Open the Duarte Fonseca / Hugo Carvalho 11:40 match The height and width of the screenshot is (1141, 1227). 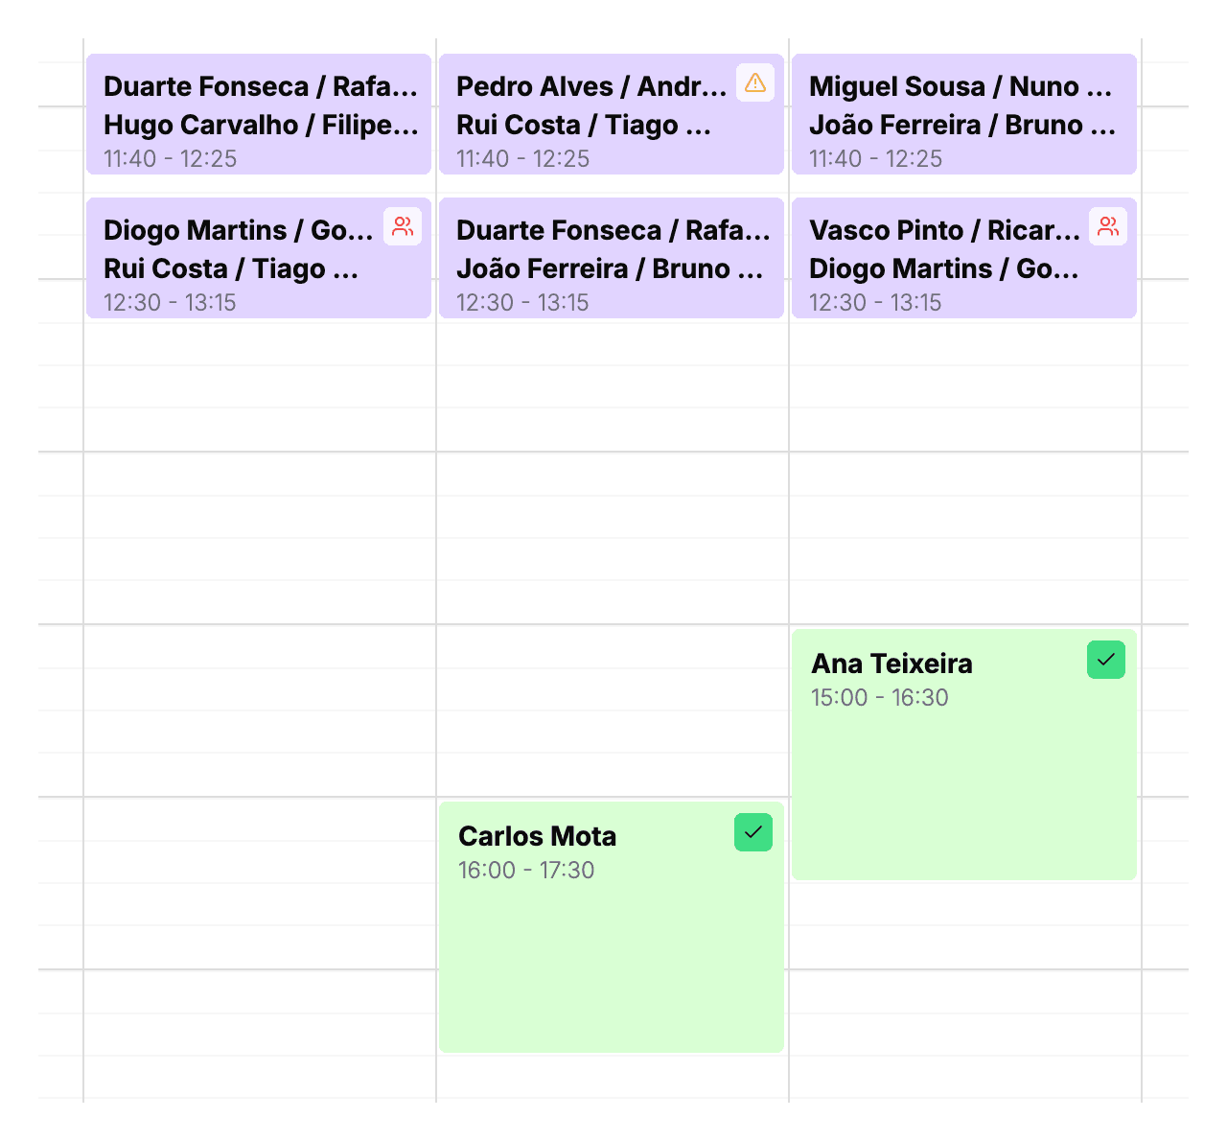259,114
